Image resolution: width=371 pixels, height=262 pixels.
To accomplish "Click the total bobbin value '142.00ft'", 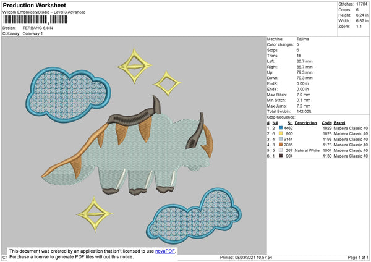I will click(x=304, y=111).
